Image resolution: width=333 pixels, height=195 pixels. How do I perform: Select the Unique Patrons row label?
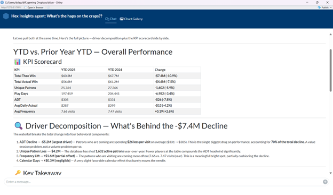point(25,88)
